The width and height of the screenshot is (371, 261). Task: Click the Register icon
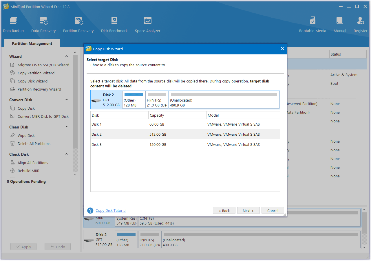361,25
